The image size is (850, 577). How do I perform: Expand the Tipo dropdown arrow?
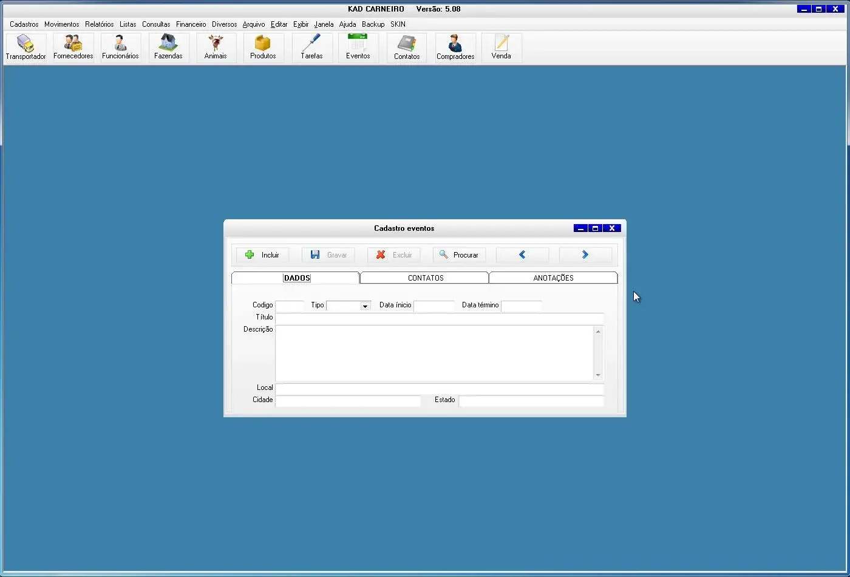pos(365,306)
